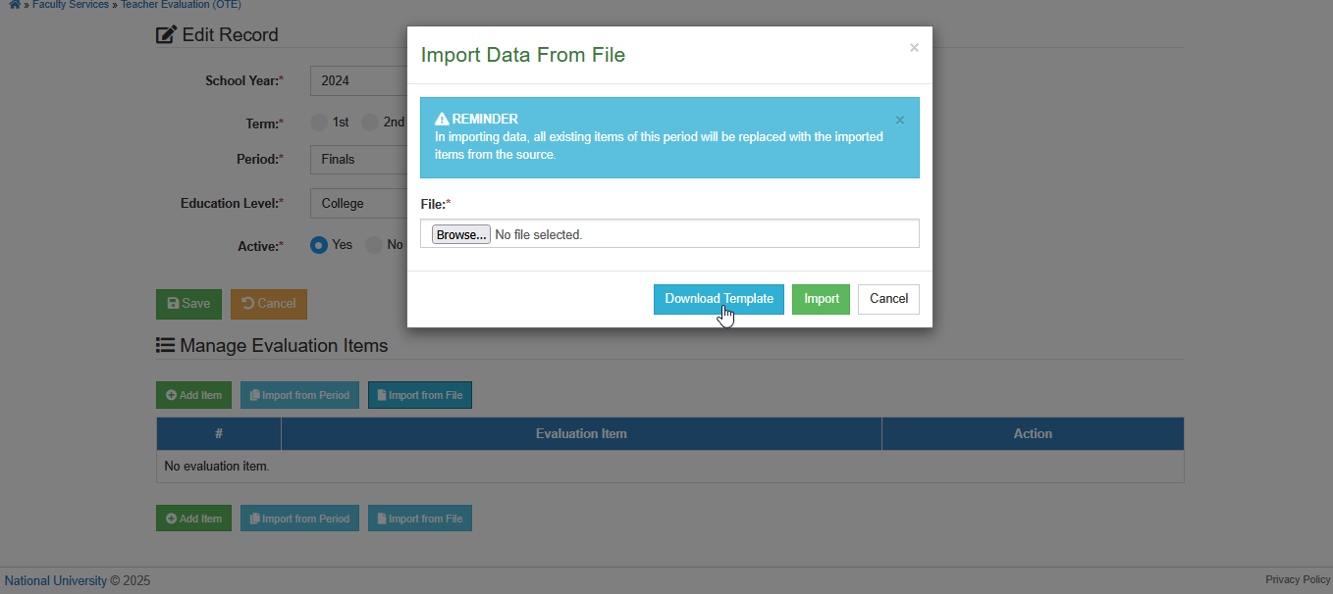The height and width of the screenshot is (594, 1333).
Task: Set Active to No
Action: click(x=374, y=245)
